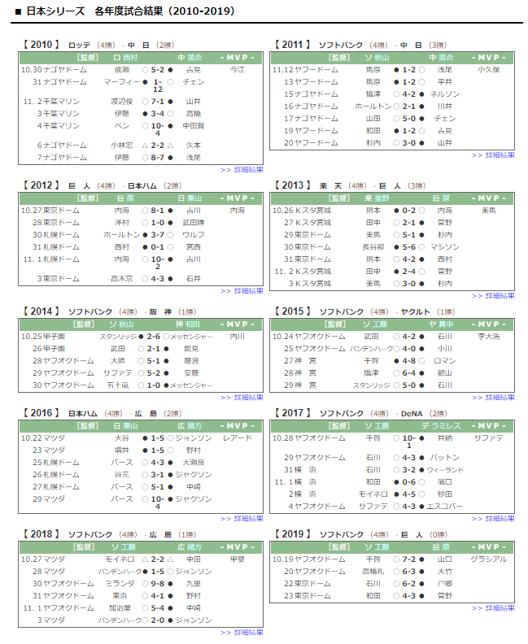Click the 10-4 score in 2016 table
Viewport: 528px width, 644px height.
(x=158, y=503)
